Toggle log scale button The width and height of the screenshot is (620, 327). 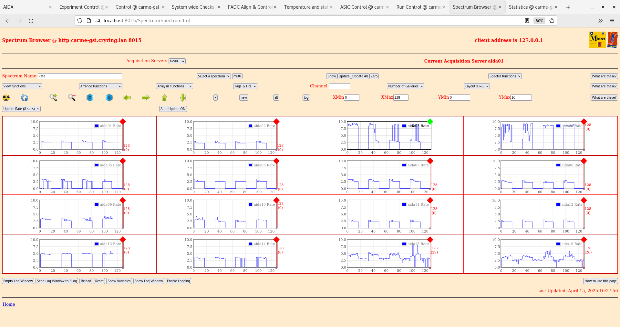tap(306, 97)
